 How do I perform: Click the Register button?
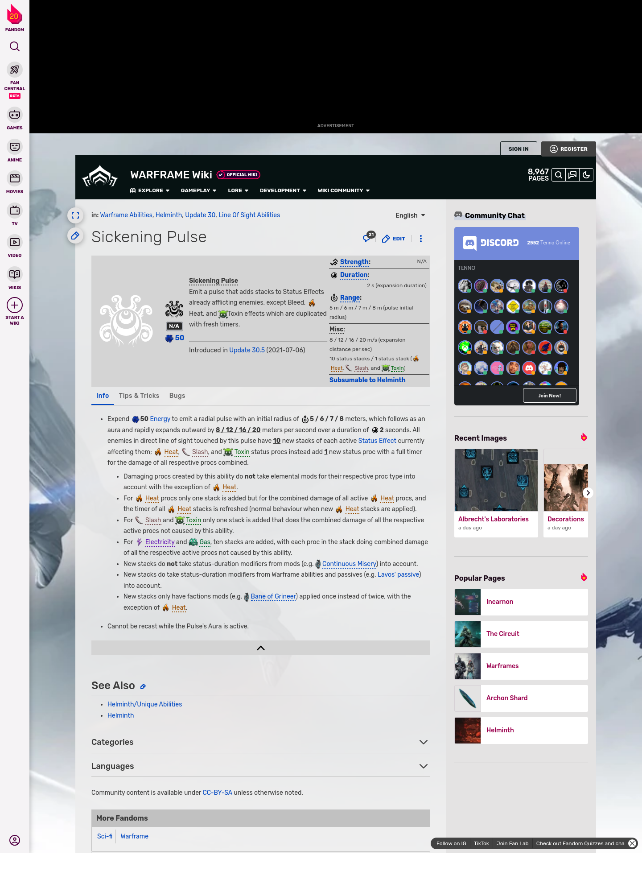[x=568, y=149]
